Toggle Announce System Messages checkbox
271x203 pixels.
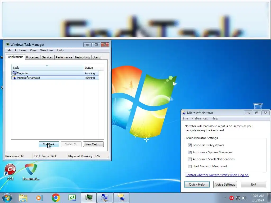click(x=190, y=152)
